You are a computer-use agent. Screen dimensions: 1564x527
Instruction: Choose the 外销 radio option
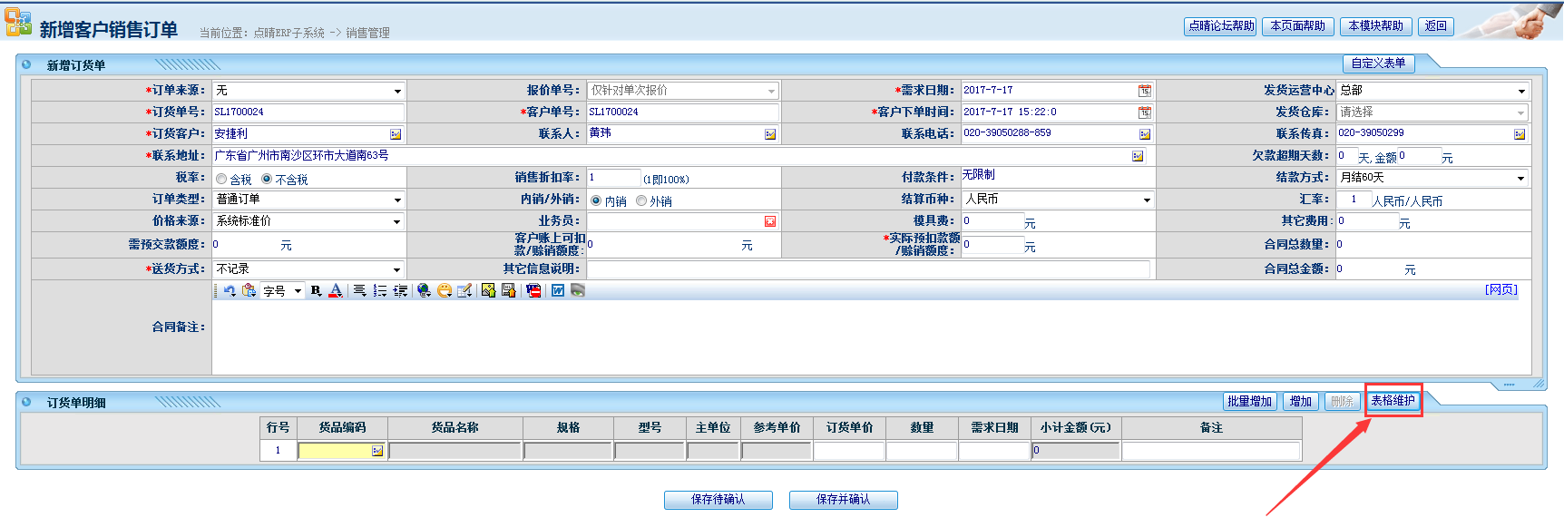point(641,201)
